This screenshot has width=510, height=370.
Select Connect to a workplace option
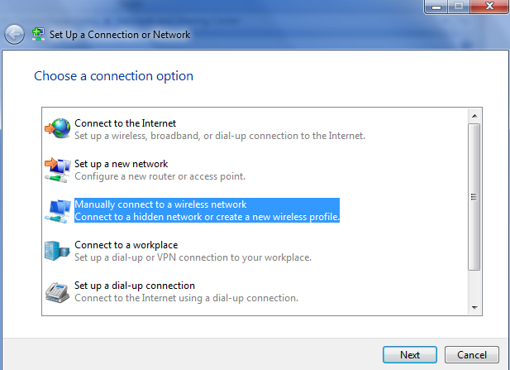pos(193,251)
